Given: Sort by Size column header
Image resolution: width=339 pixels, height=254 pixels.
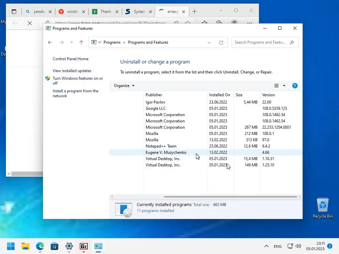Looking at the screenshot, I should click(x=247, y=95).
